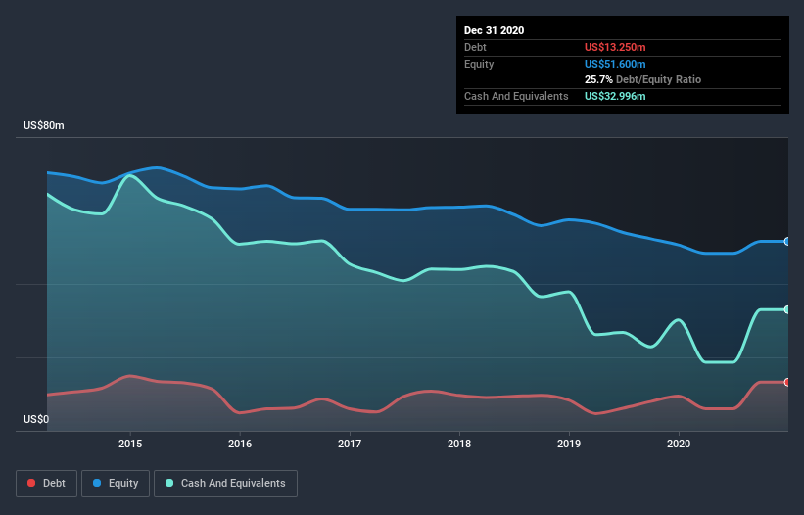Image resolution: width=804 pixels, height=515 pixels.
Task: Toggle the Equity legend button
Action: pyautogui.click(x=116, y=484)
